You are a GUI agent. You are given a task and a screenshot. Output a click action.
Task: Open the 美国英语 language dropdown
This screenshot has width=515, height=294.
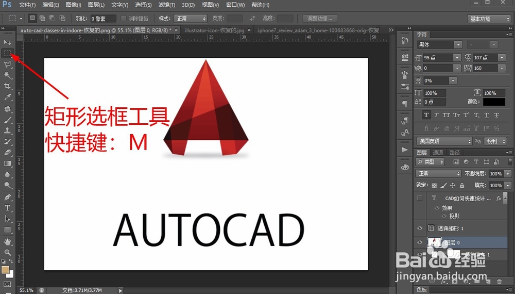(444, 141)
